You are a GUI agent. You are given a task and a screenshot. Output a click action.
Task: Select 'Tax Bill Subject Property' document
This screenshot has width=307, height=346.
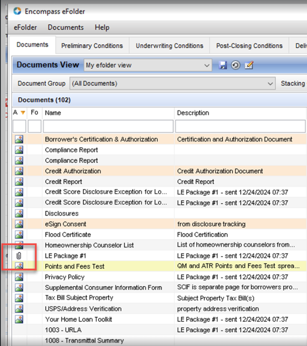tap(79, 297)
